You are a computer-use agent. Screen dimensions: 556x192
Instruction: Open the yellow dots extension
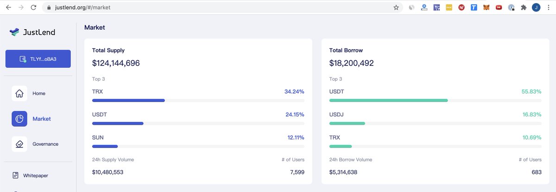[x=449, y=7]
